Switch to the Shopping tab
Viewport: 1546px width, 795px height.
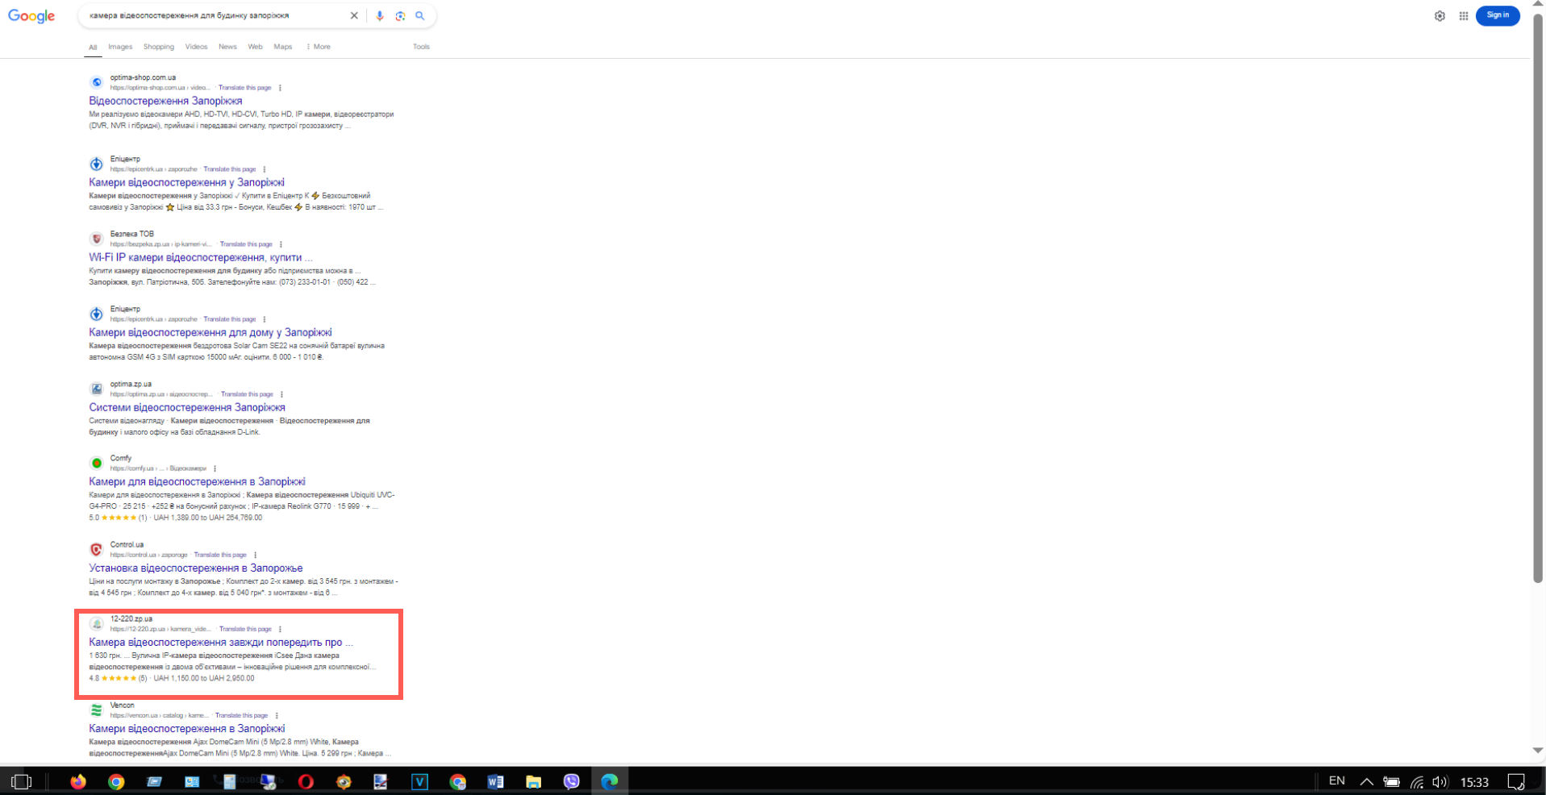pos(159,47)
